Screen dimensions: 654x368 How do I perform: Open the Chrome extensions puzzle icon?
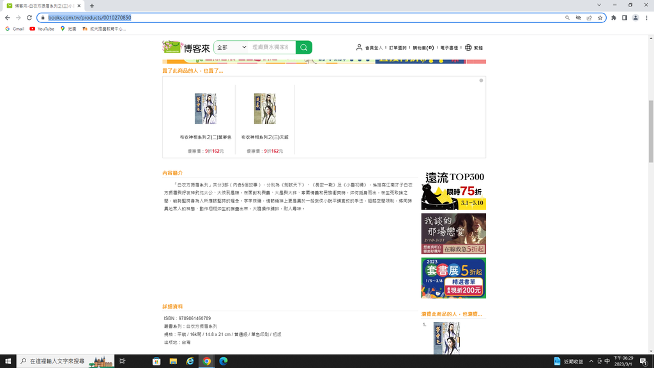tap(614, 18)
